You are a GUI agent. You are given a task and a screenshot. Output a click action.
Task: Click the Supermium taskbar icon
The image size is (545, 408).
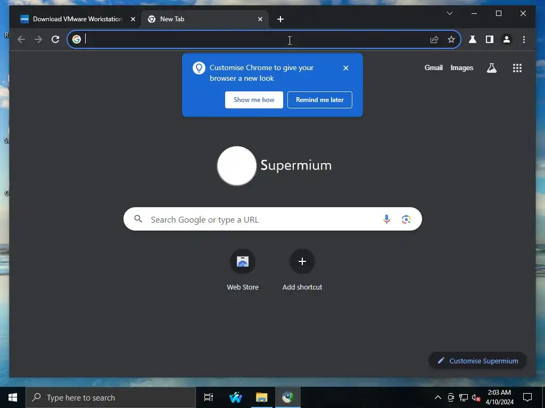[288, 397]
